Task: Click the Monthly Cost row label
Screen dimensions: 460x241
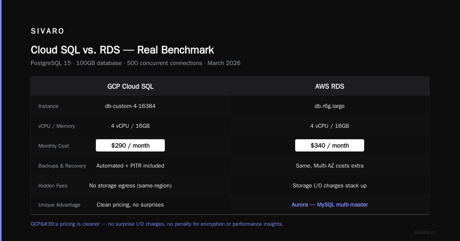Action: pyautogui.click(x=54, y=146)
